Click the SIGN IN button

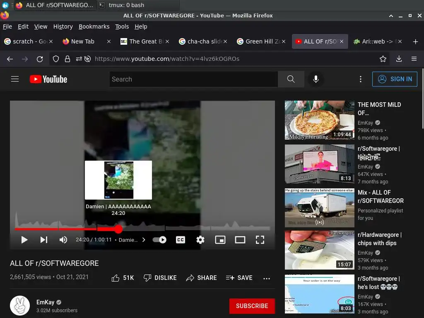395,79
